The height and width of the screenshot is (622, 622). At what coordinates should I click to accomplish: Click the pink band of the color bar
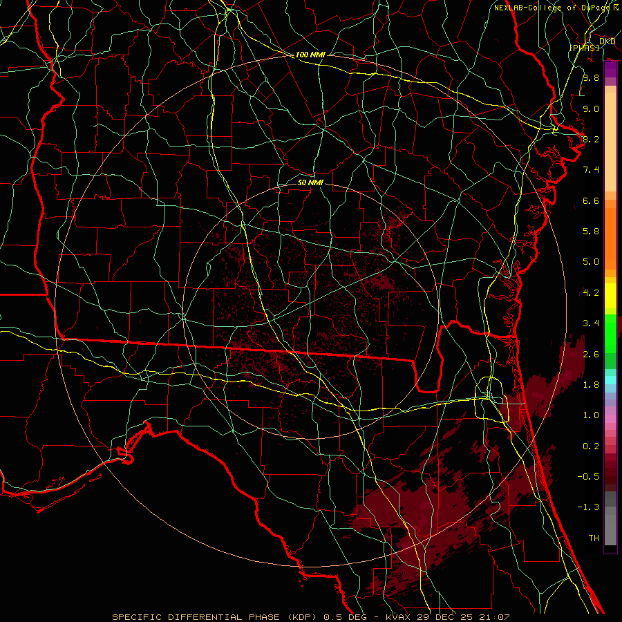[x=610, y=419]
